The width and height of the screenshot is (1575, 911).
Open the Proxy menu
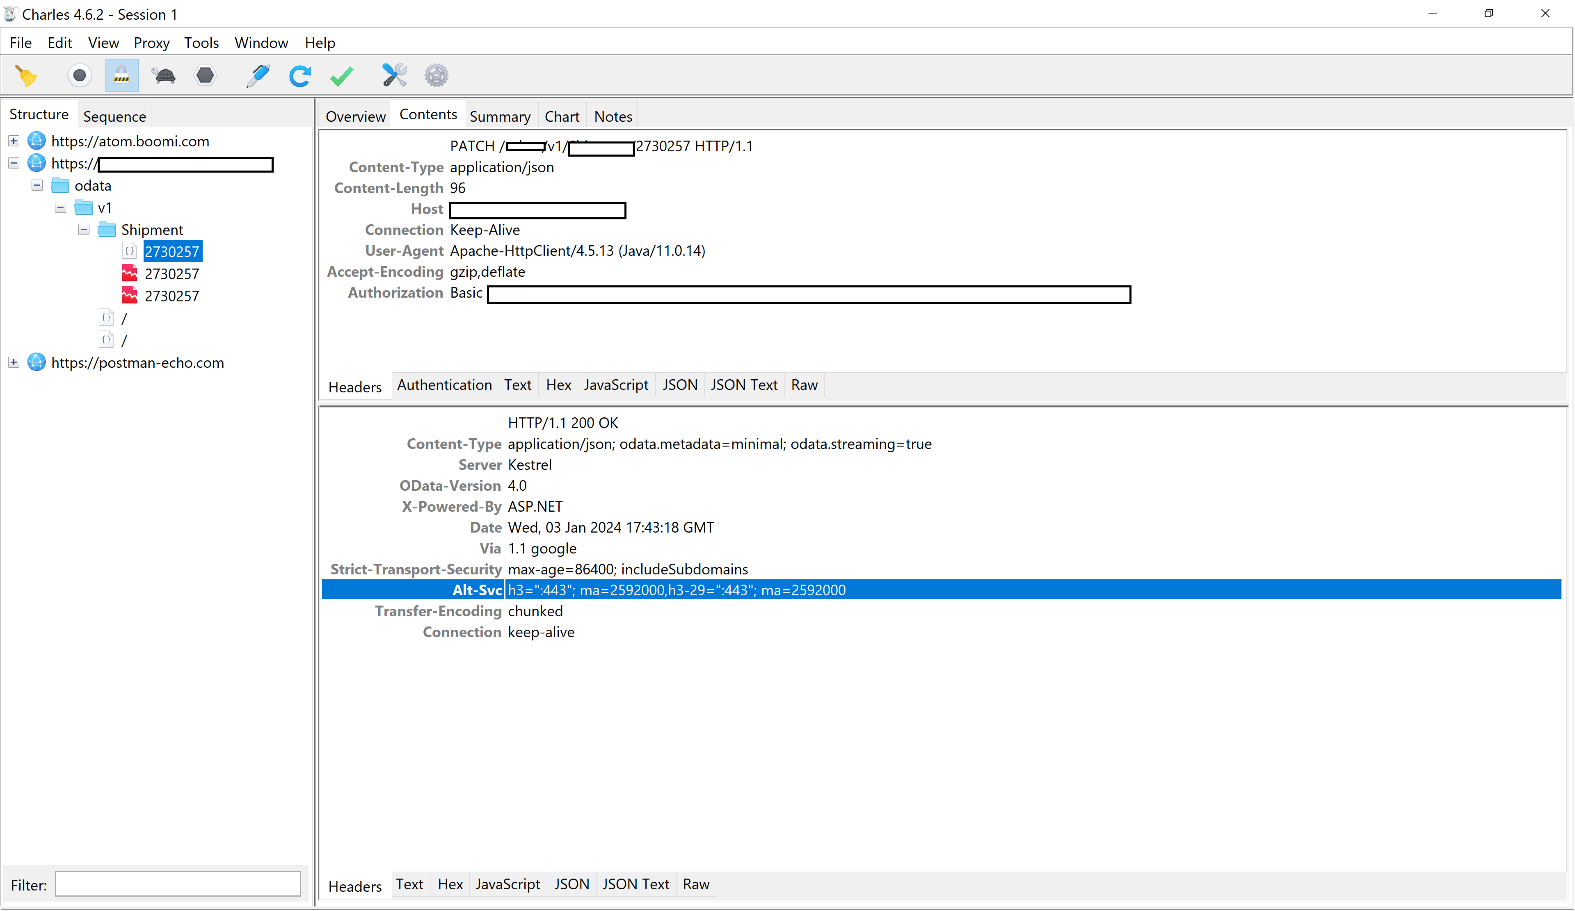151,43
